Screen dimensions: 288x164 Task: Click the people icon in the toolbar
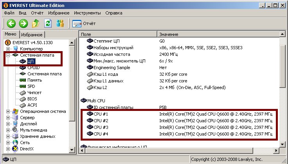(60, 23)
